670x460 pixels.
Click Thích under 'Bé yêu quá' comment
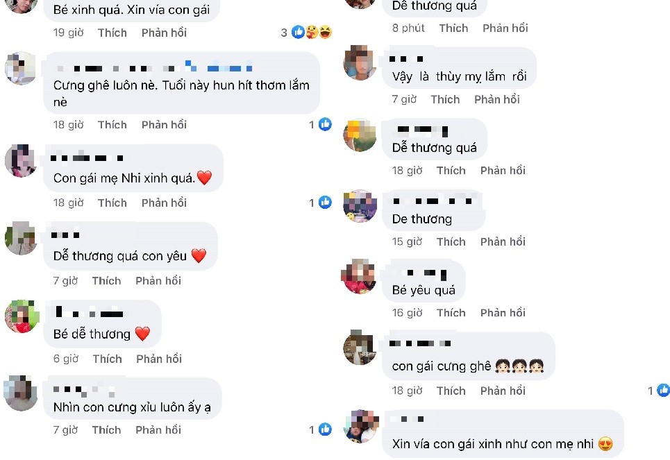pos(451,313)
